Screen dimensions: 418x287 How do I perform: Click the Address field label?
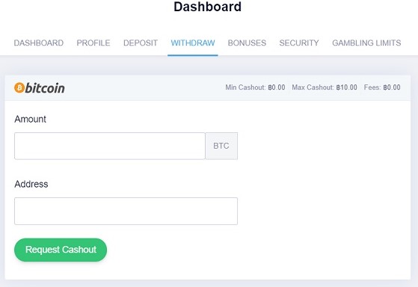31,184
